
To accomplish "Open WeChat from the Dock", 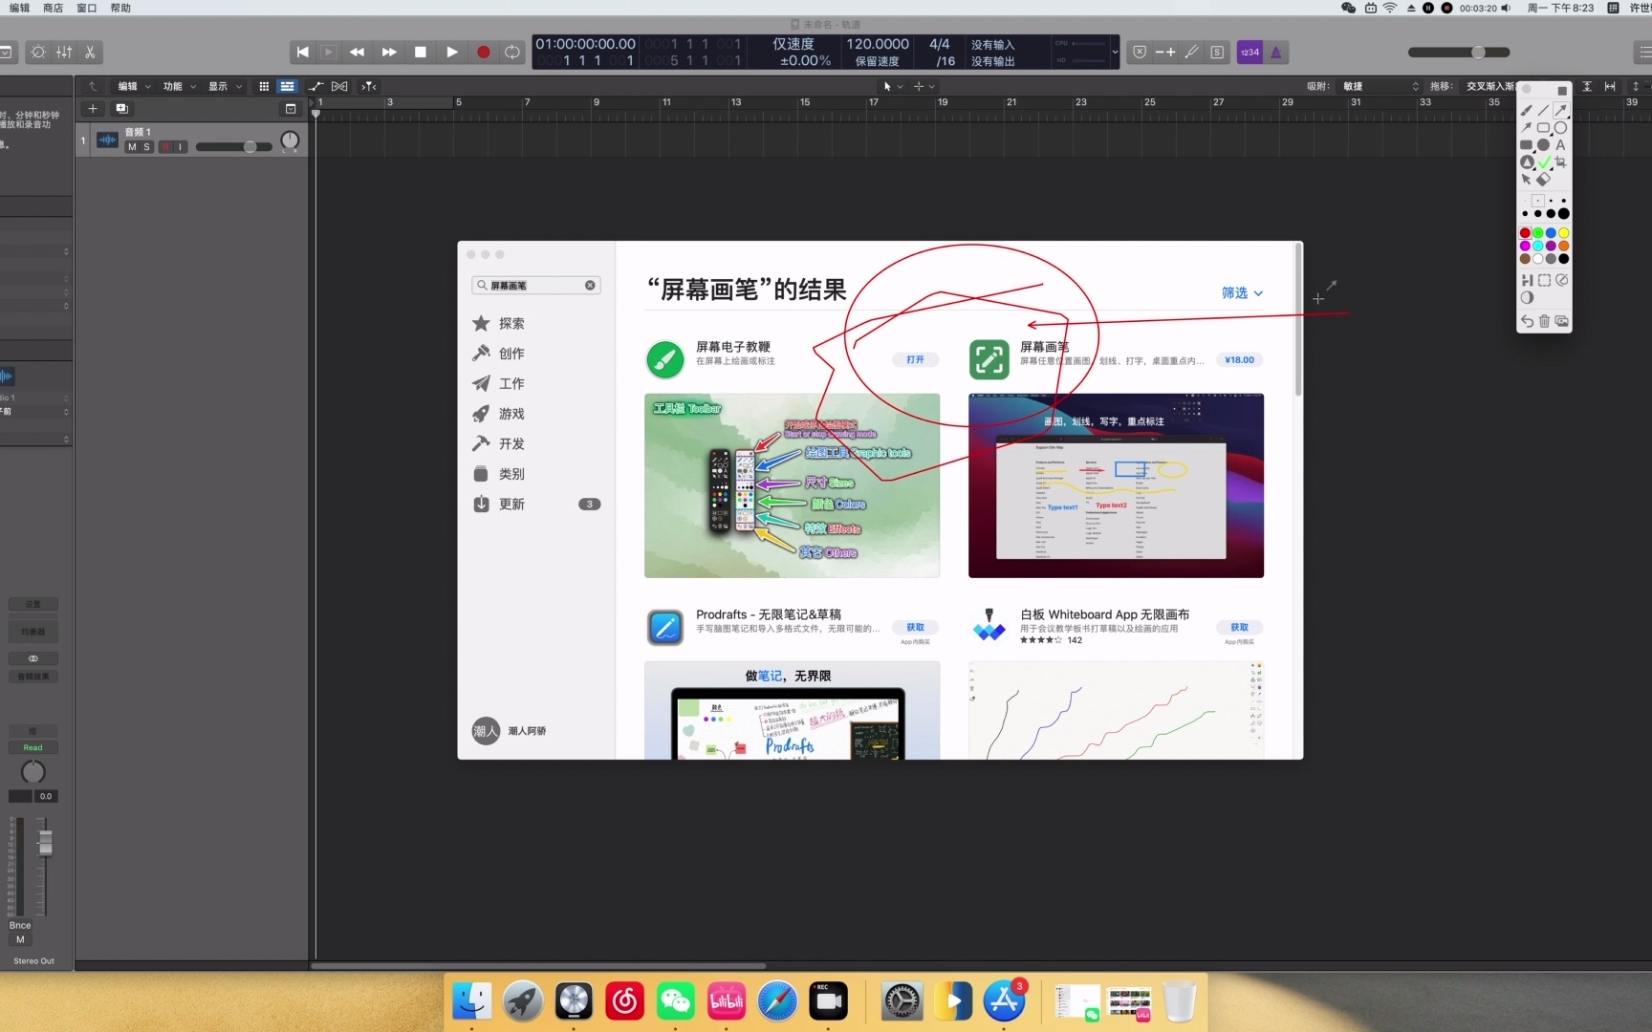I will (x=675, y=1000).
